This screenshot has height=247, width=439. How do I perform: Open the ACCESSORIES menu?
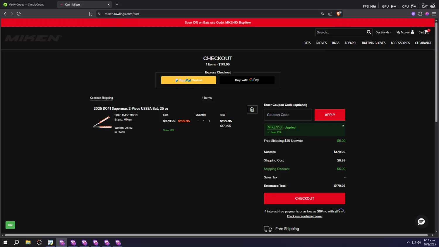[400, 43]
